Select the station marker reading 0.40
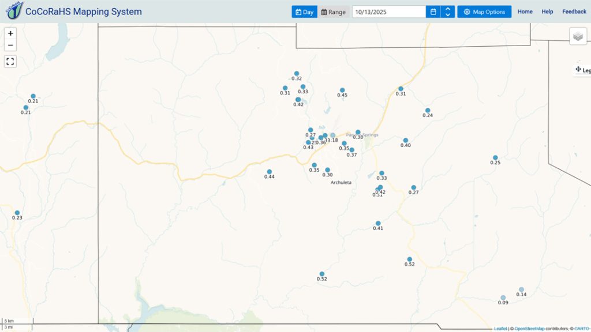This screenshot has width=591, height=332. click(x=406, y=141)
